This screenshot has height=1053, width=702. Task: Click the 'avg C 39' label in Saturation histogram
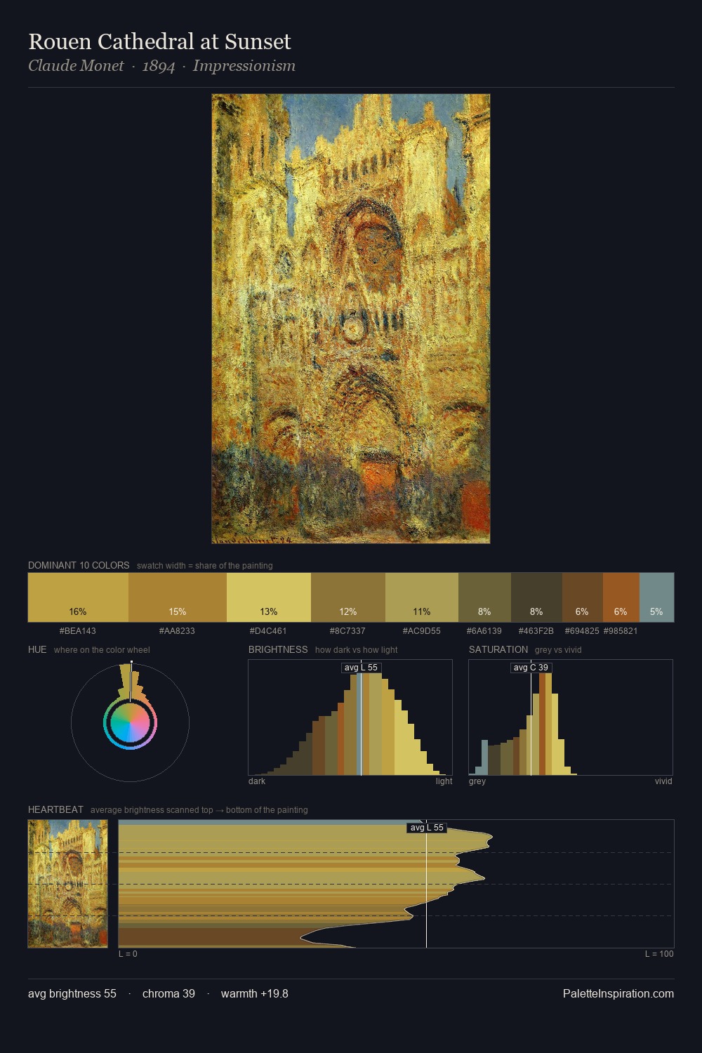531,668
